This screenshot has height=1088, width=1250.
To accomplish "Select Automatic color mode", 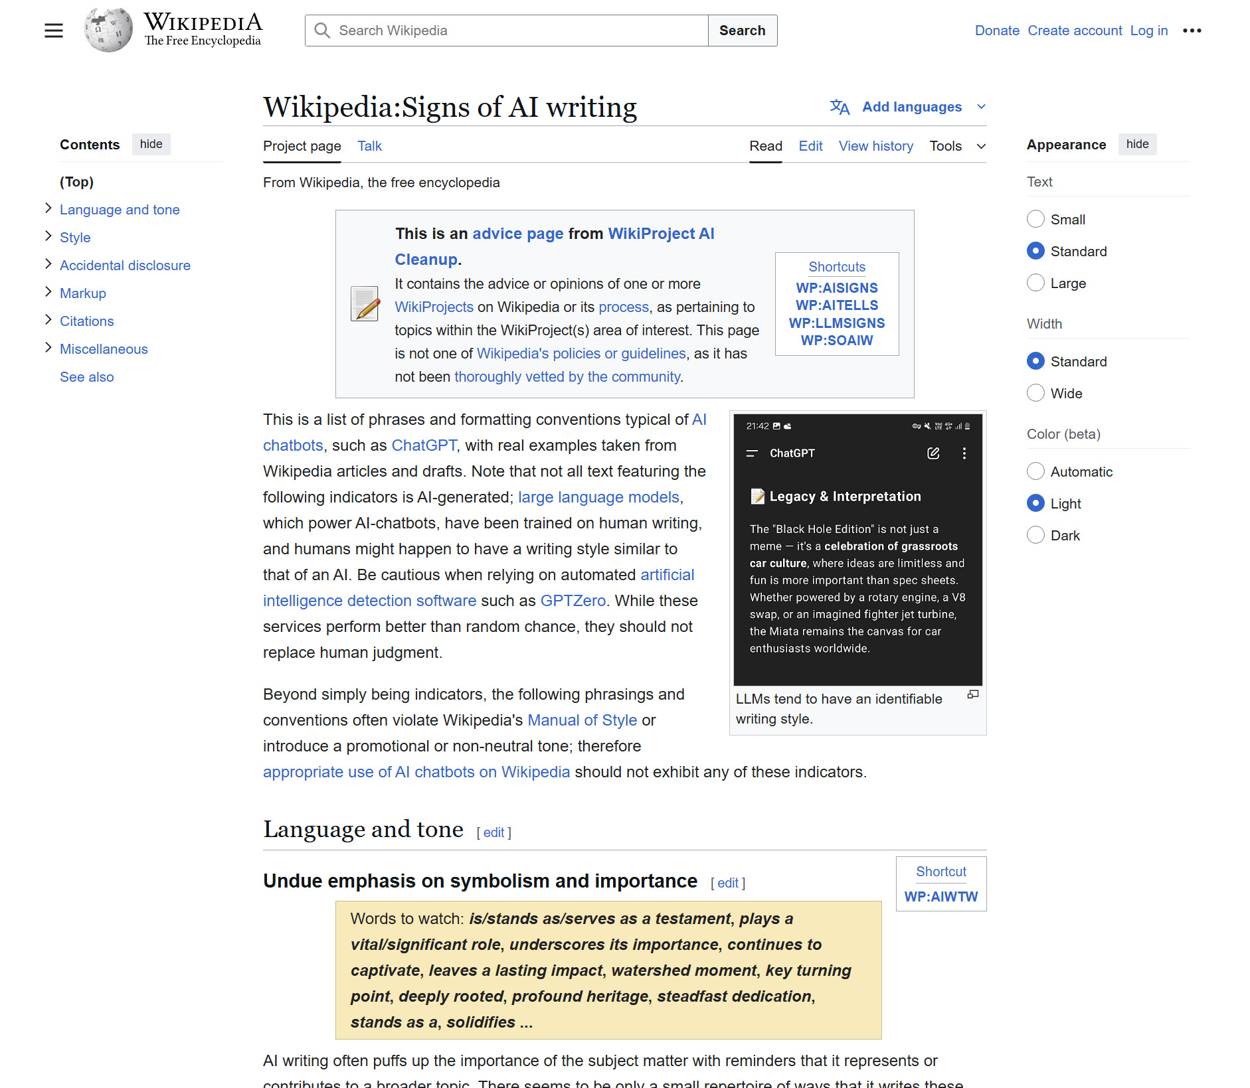I will 1035,471.
